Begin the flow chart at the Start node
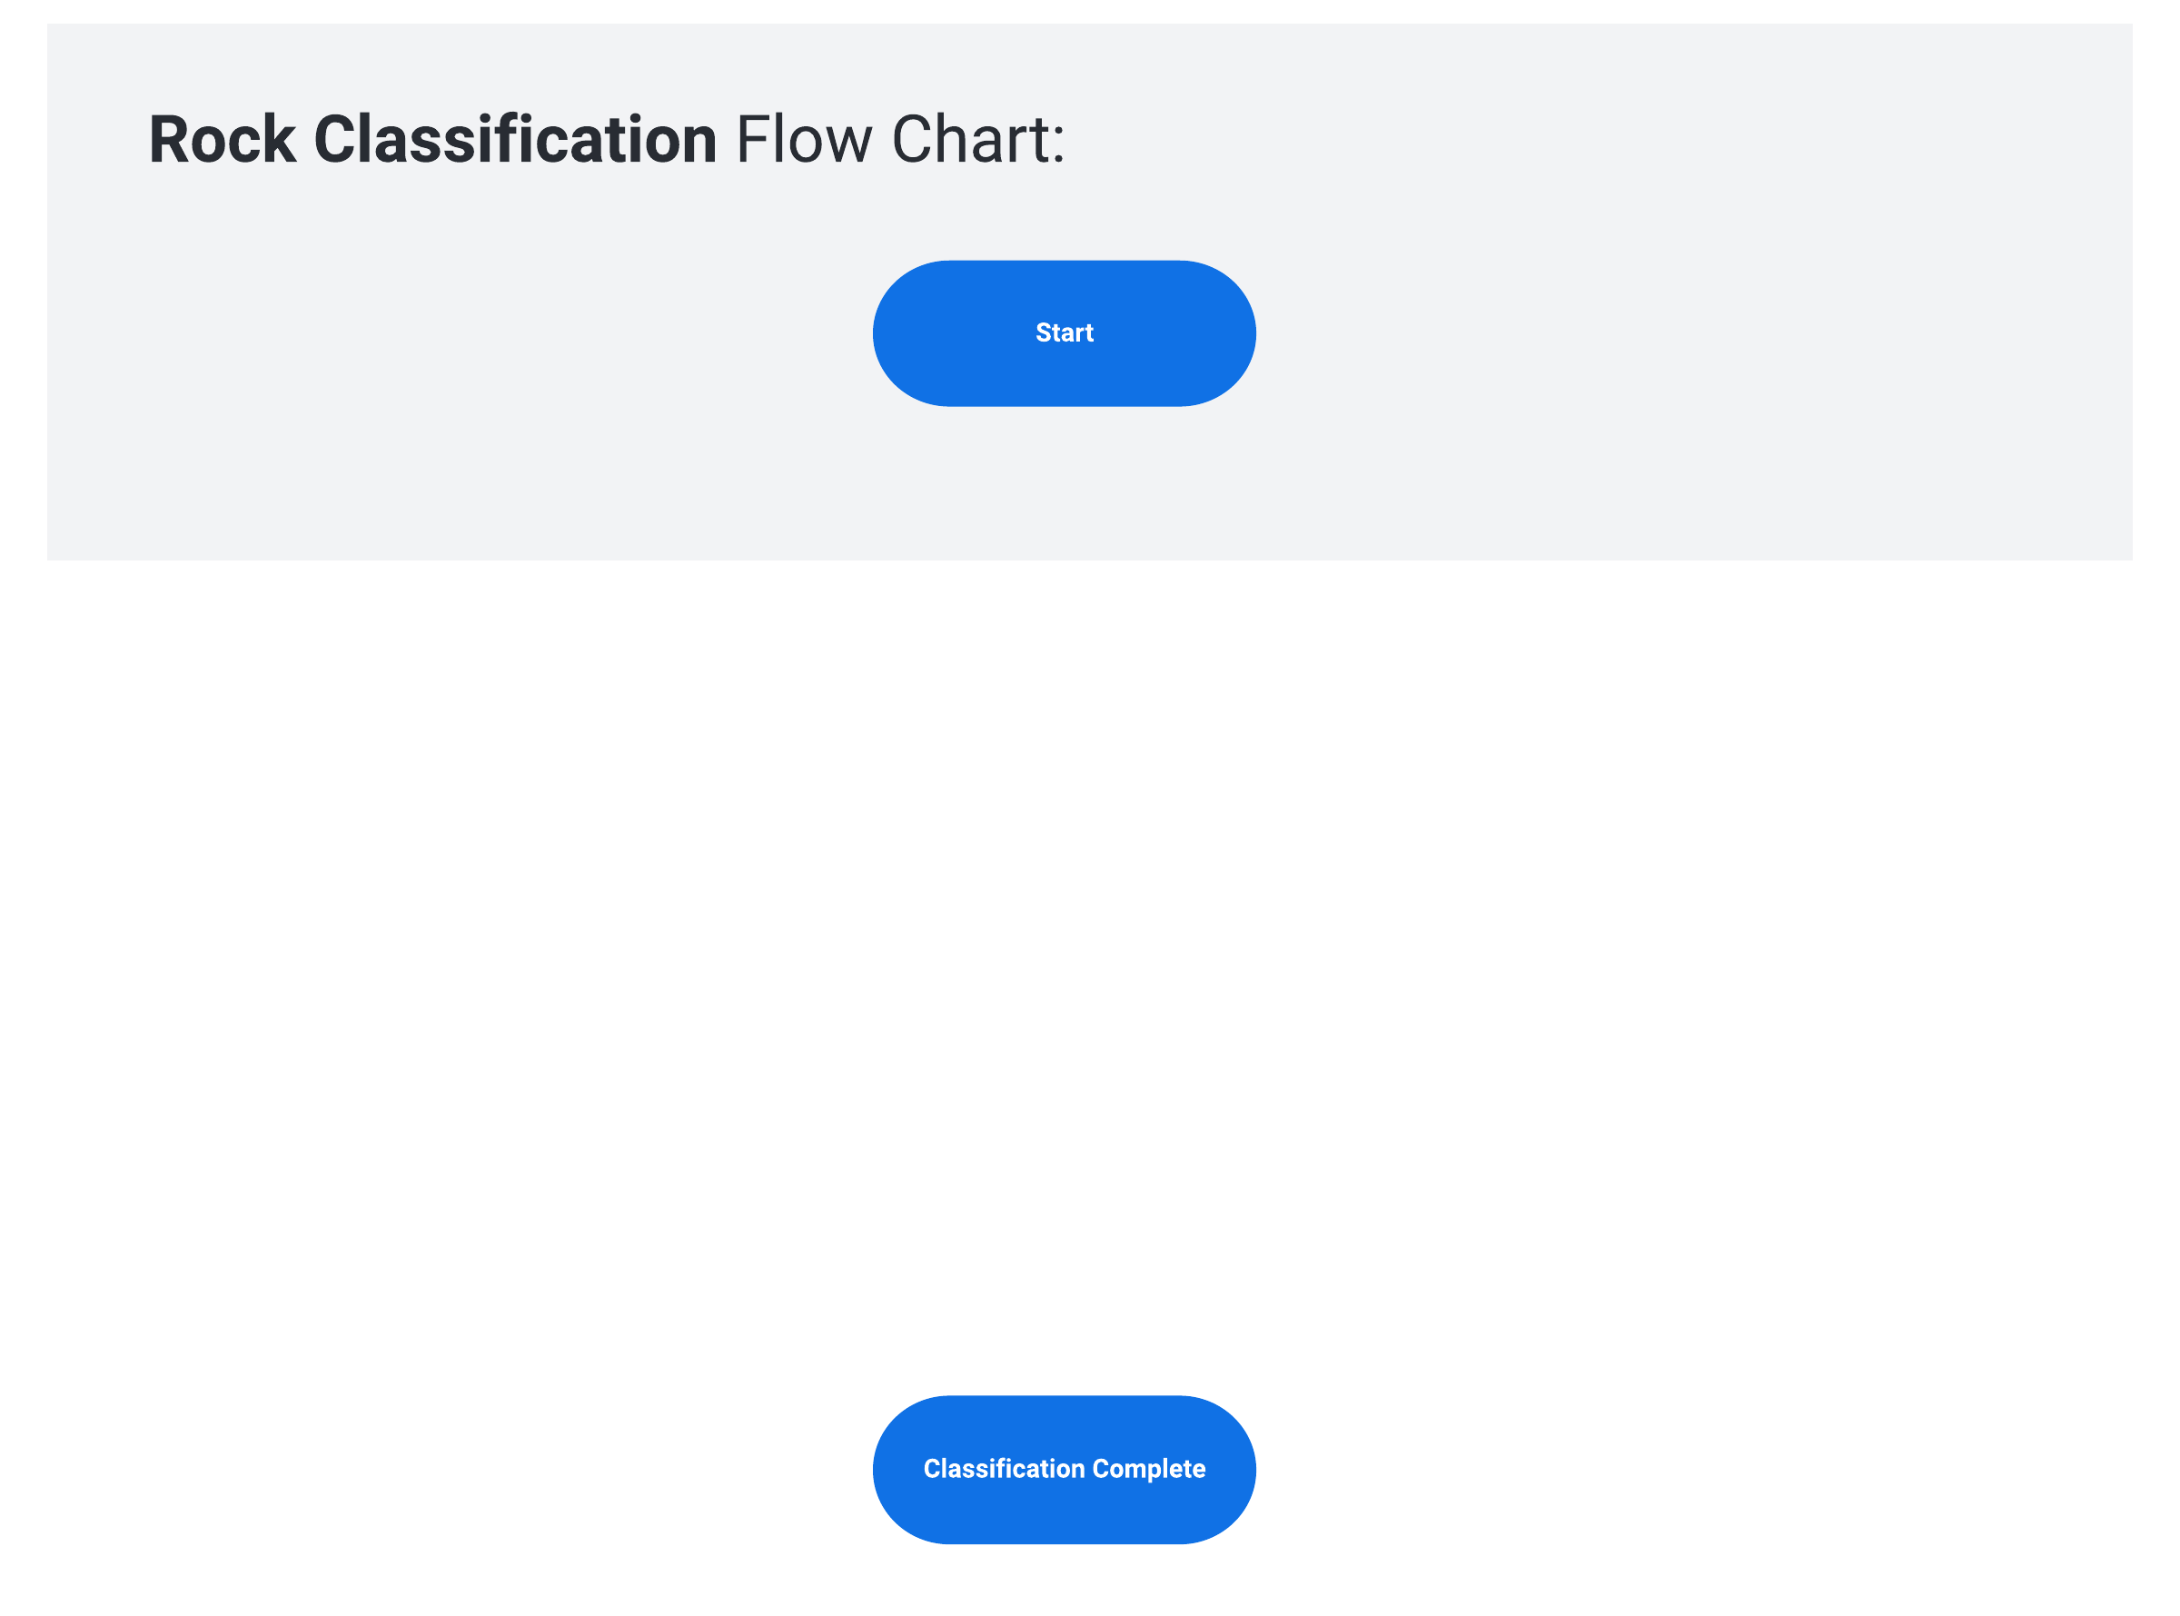This screenshot has height=1616, width=2180. (x=1063, y=332)
